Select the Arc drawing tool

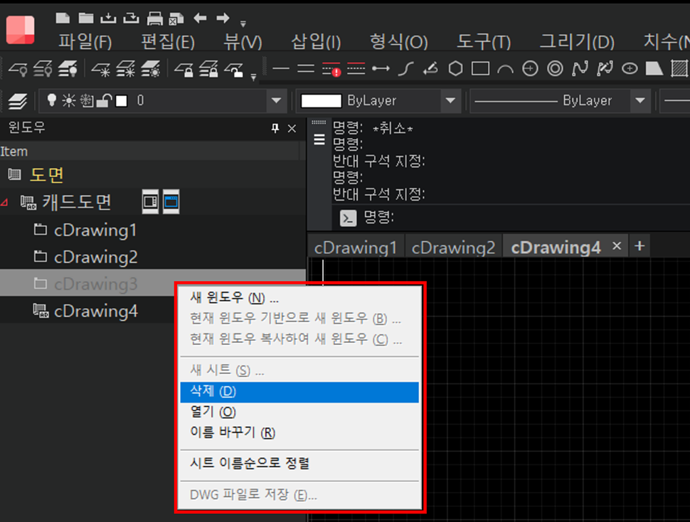505,69
